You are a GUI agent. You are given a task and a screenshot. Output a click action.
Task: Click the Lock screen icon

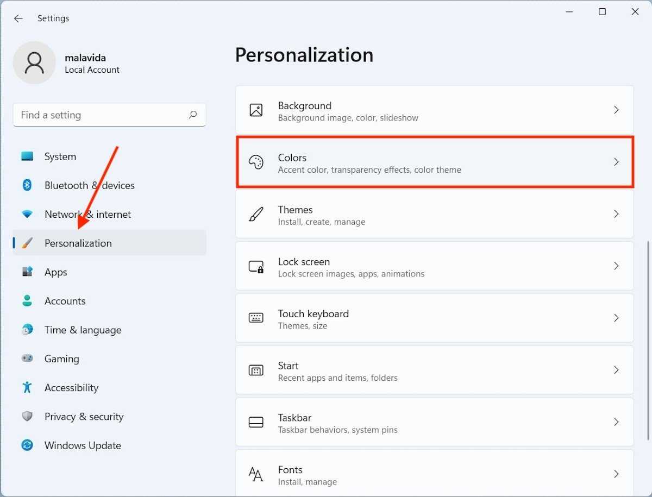(256, 267)
